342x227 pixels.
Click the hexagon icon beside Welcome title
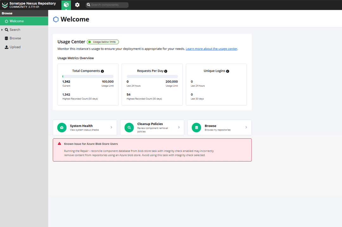pyautogui.click(x=56, y=19)
